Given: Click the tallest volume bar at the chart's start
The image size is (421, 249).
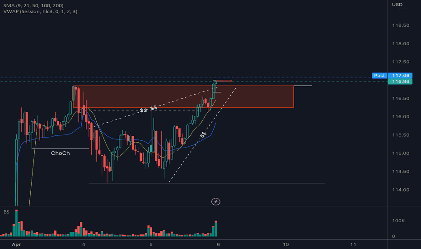Looking at the screenshot, I should [x=16, y=223].
